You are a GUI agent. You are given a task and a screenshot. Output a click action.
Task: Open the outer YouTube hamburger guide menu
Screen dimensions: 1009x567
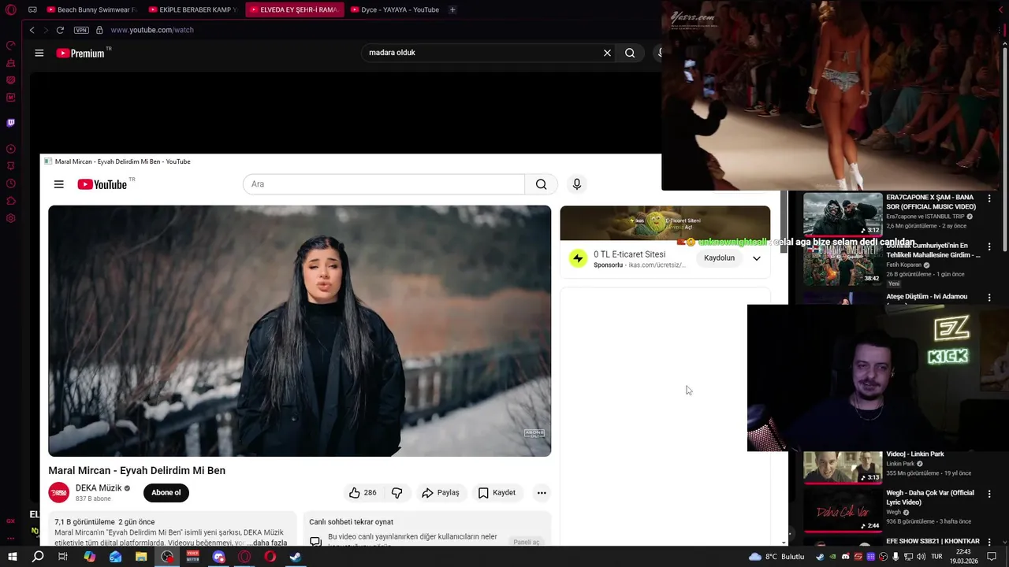click(x=39, y=53)
